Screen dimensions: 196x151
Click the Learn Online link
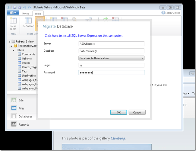pyautogui.click(x=173, y=13)
